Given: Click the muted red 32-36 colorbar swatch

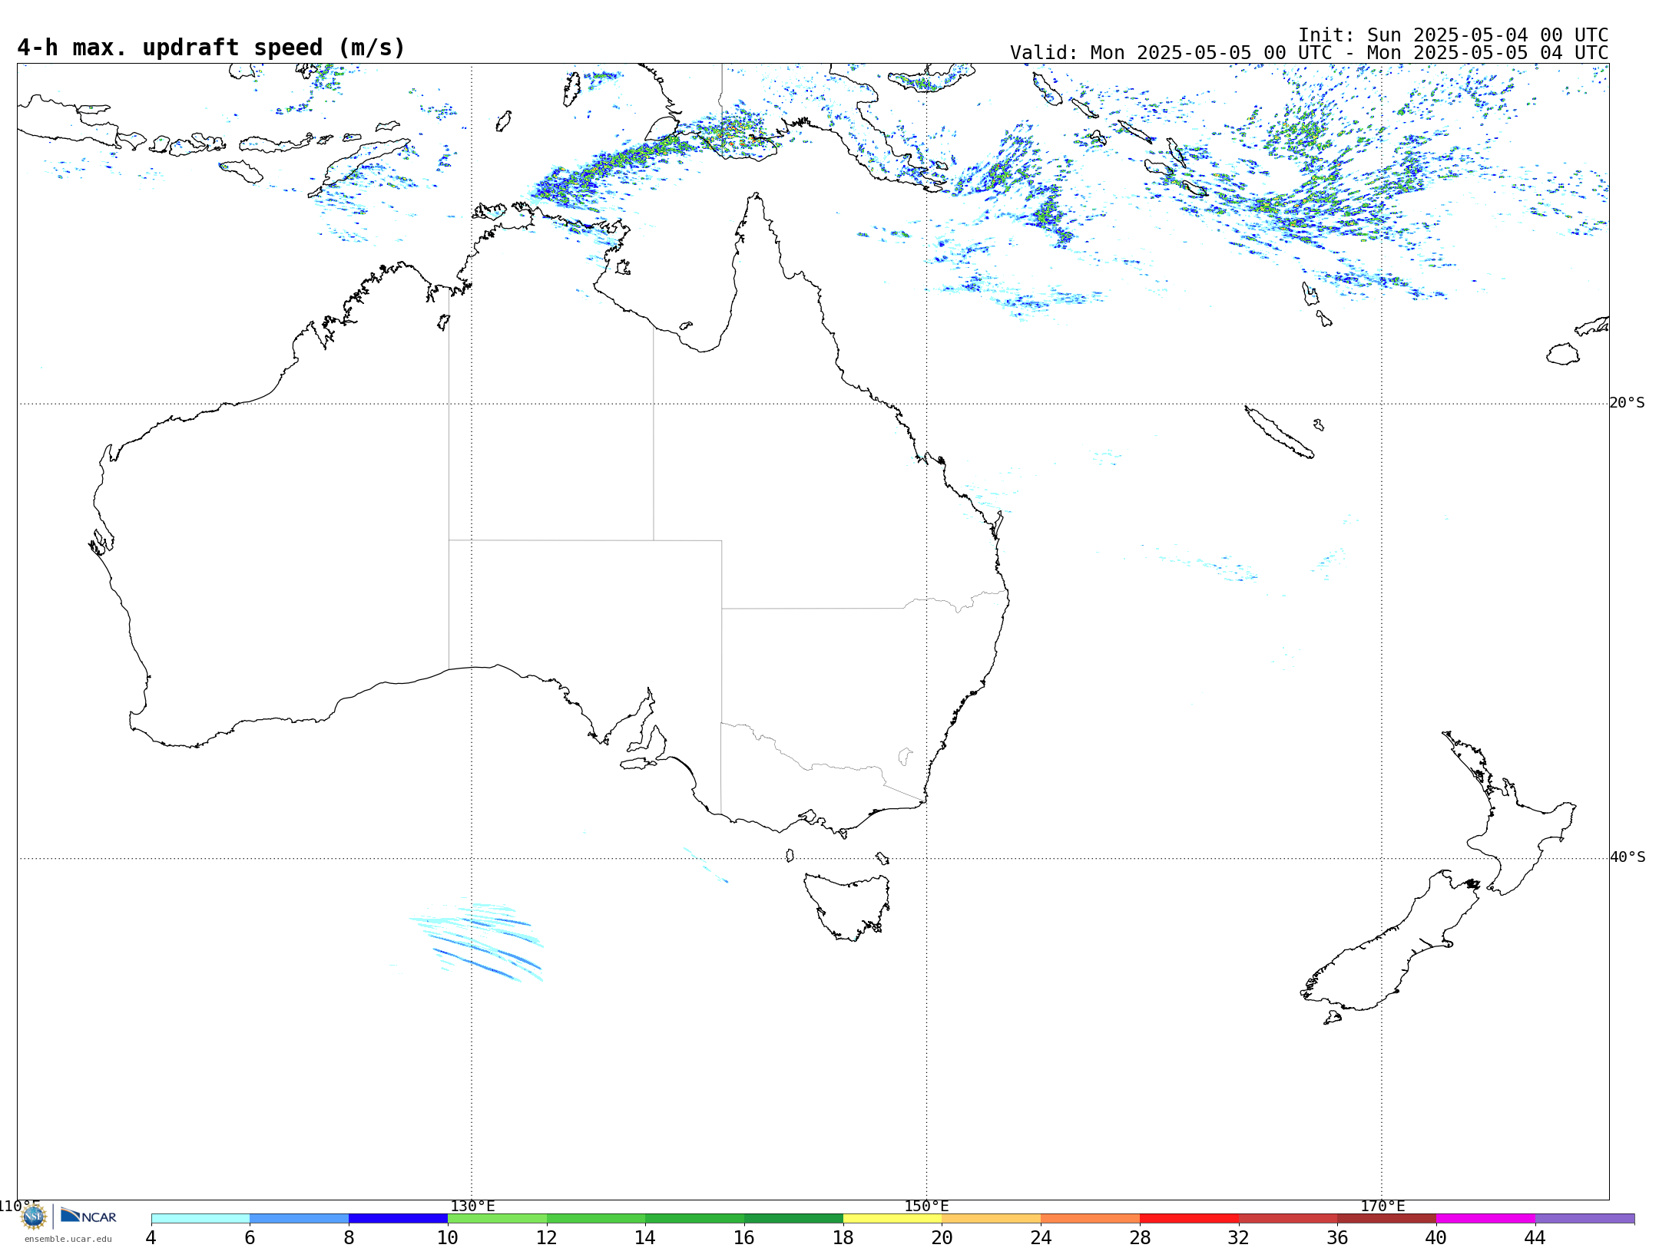Looking at the screenshot, I should (1288, 1218).
